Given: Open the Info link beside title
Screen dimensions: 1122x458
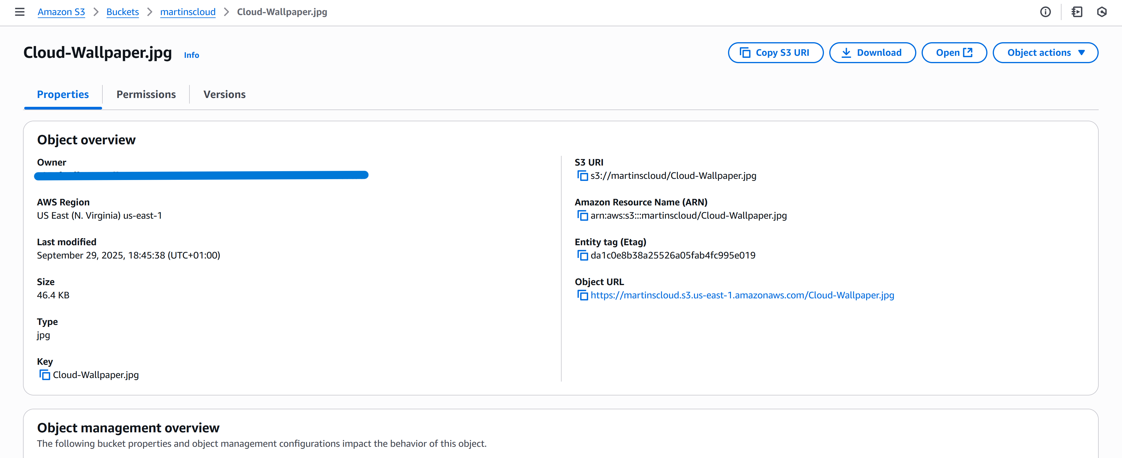Looking at the screenshot, I should 191,55.
